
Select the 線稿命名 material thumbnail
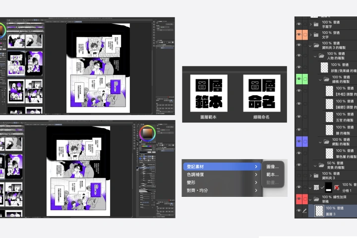pos(262,93)
